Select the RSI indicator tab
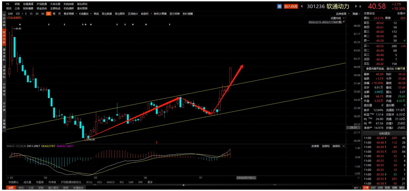409x191 pixels. point(122,182)
